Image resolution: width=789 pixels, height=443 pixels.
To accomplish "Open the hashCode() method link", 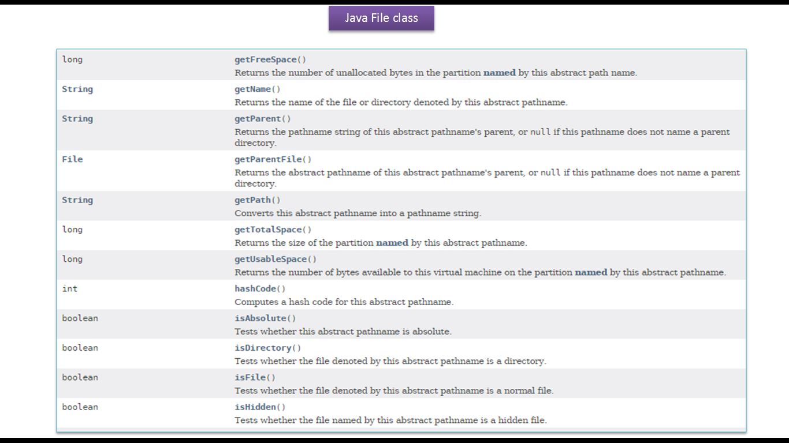I will pyautogui.click(x=256, y=288).
